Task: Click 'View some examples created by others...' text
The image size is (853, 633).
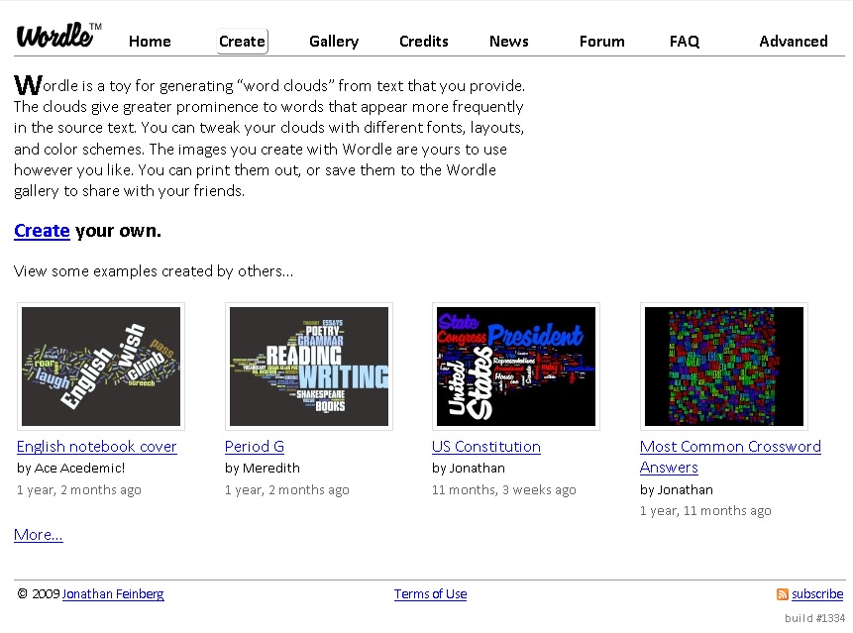Action: point(154,270)
